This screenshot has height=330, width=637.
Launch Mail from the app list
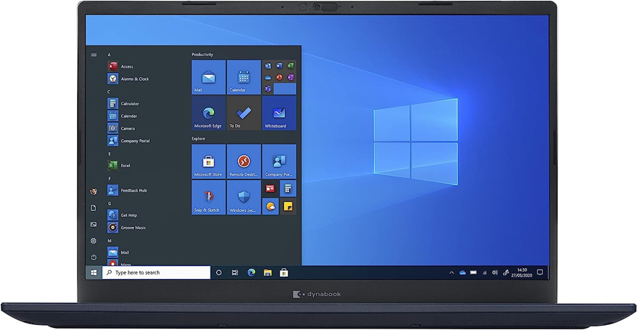(x=118, y=252)
